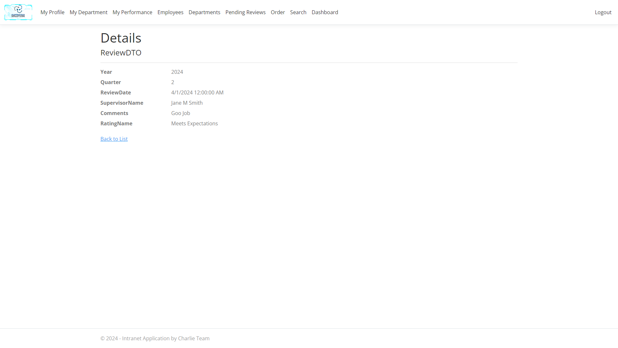Navigate to Employees list

coord(170,12)
